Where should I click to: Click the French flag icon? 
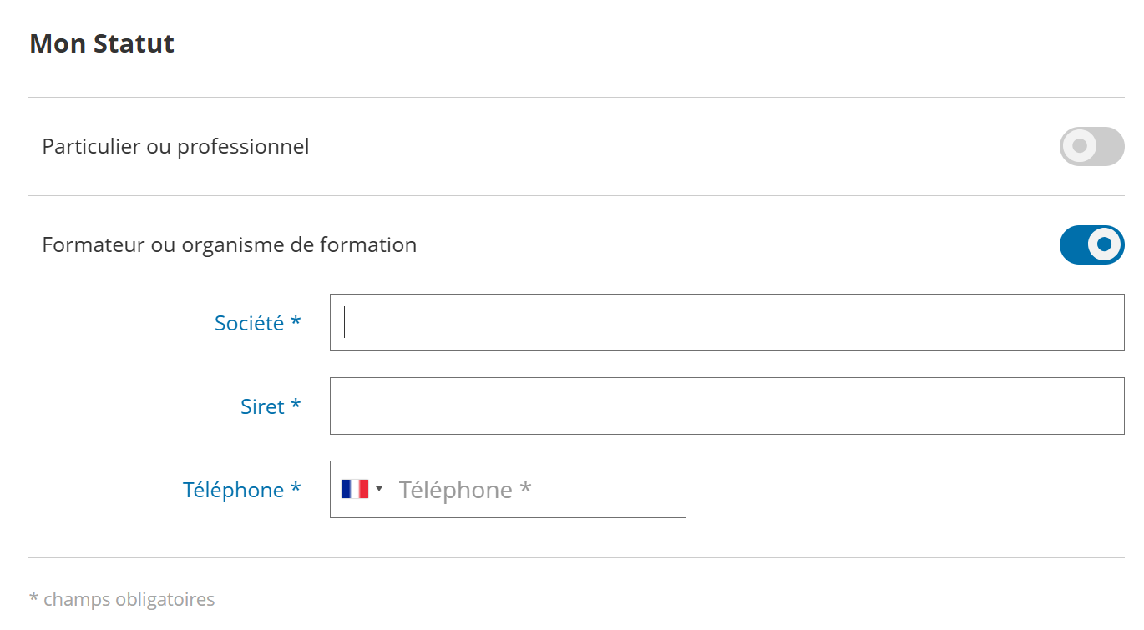[x=354, y=489]
